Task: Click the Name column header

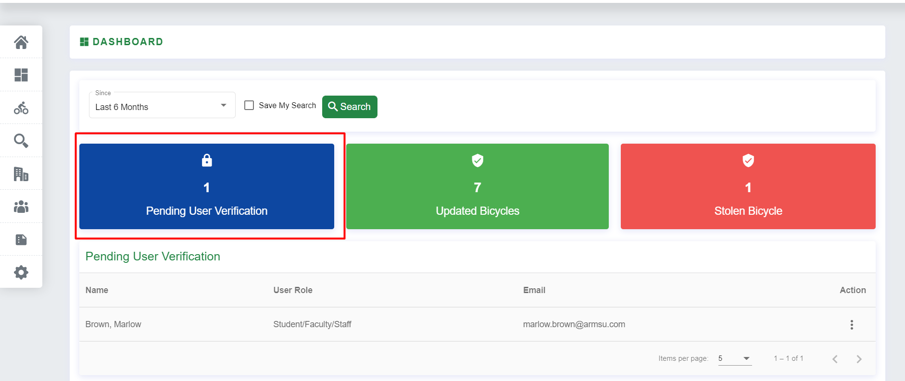Action: pos(97,290)
